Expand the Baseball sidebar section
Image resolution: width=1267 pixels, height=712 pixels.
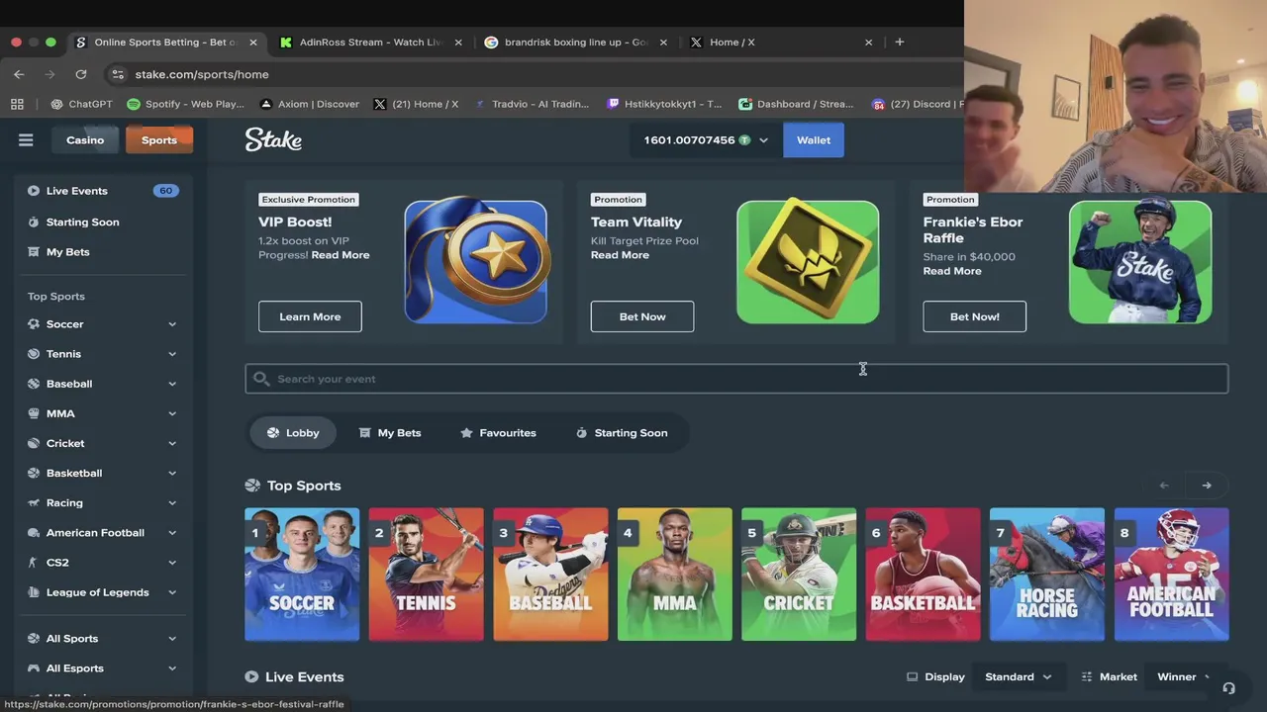pos(172,384)
